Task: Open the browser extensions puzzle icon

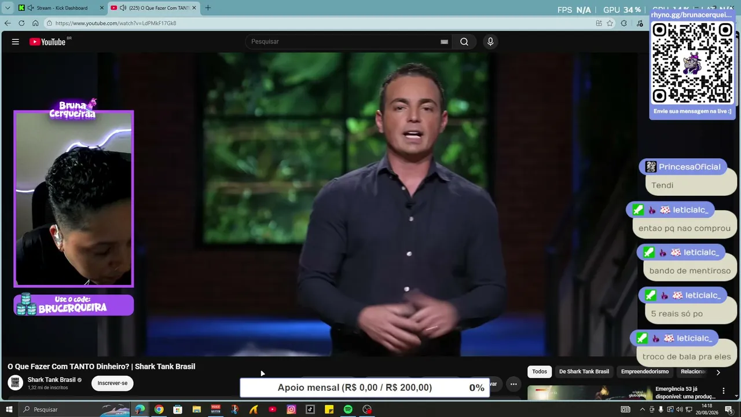Action: tap(623, 23)
